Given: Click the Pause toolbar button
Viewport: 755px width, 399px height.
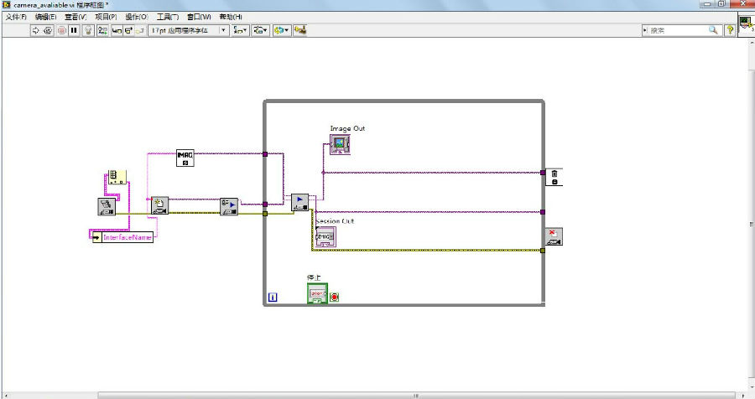Looking at the screenshot, I should [74, 30].
